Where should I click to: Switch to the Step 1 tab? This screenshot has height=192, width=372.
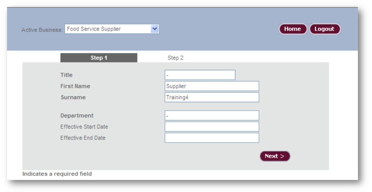point(99,58)
